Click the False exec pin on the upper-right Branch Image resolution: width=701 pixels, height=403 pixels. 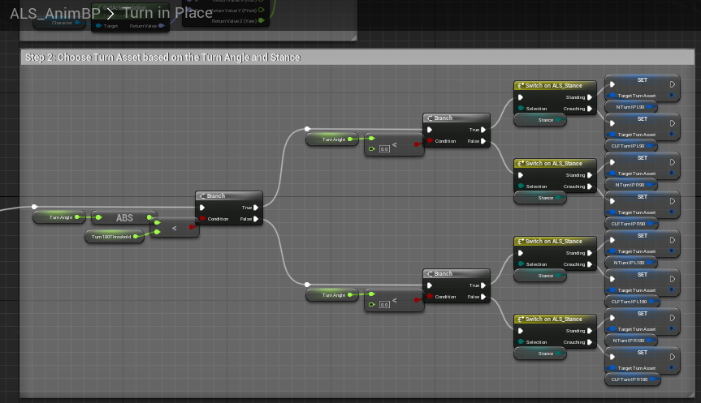pyautogui.click(x=484, y=141)
